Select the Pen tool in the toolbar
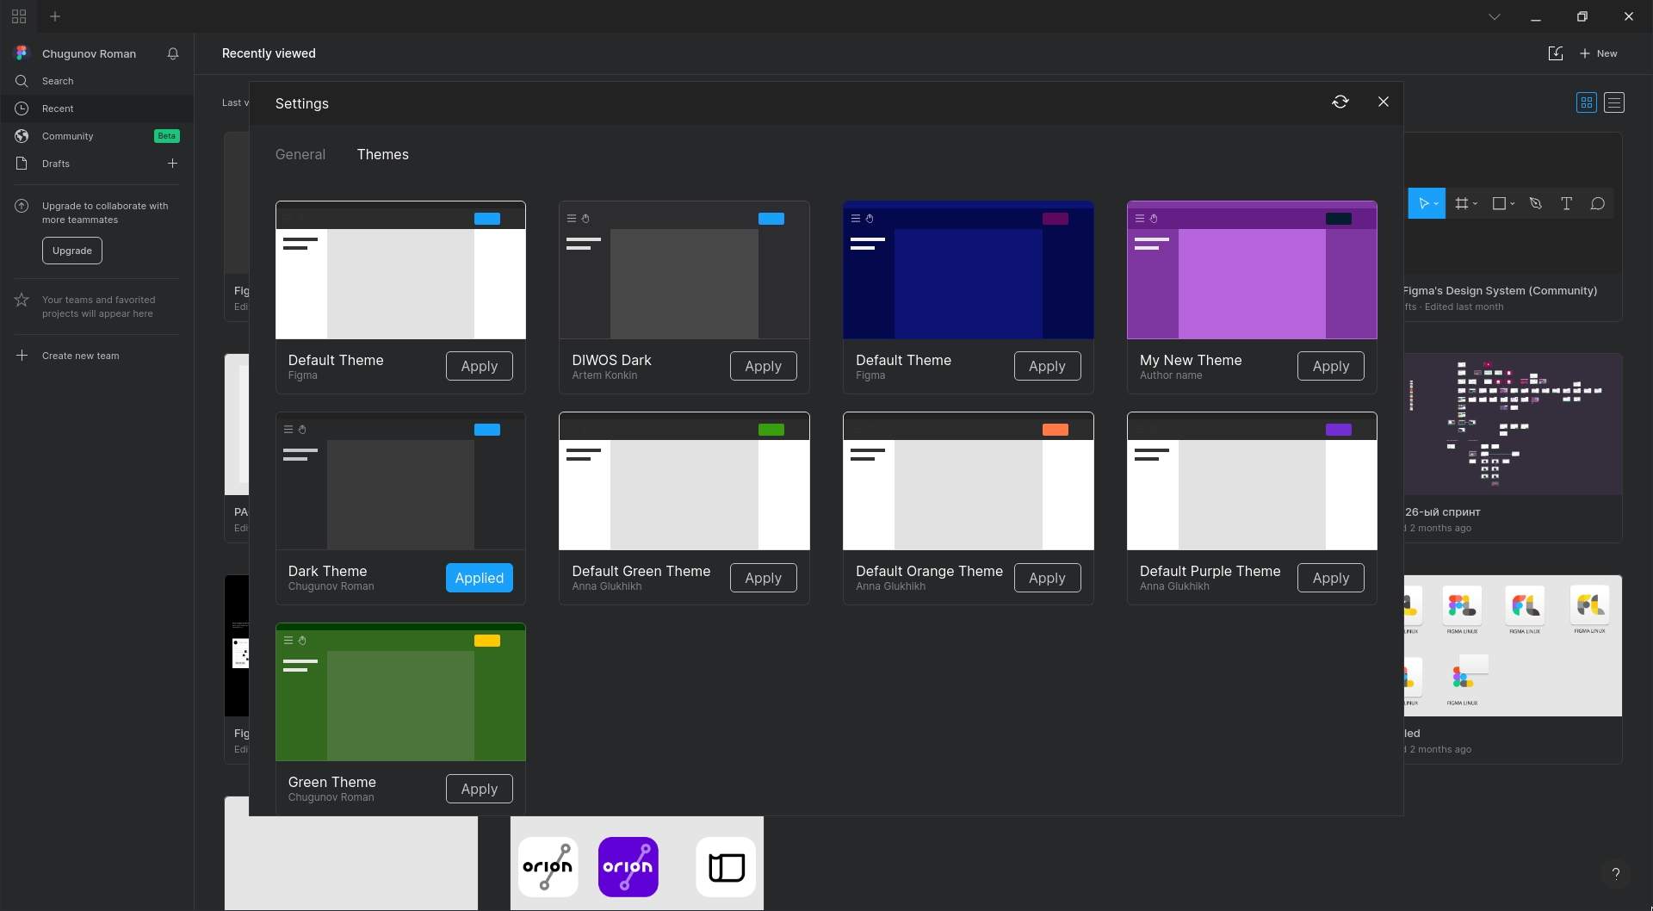This screenshot has width=1653, height=911. tap(1537, 203)
